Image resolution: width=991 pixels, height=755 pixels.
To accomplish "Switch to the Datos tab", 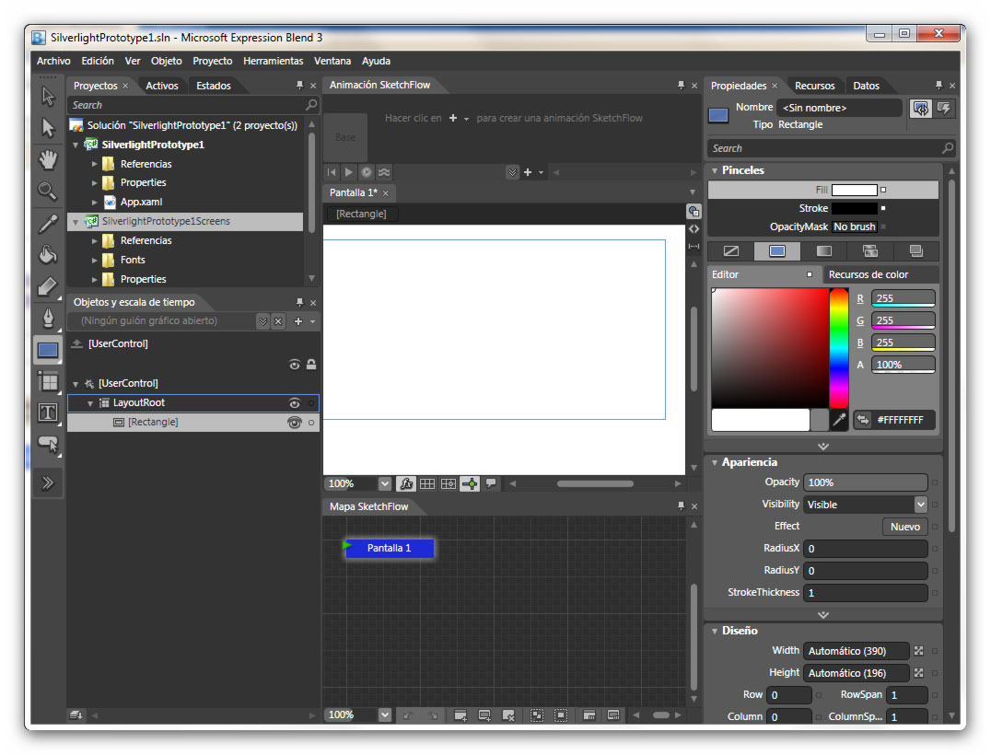I will coord(866,86).
